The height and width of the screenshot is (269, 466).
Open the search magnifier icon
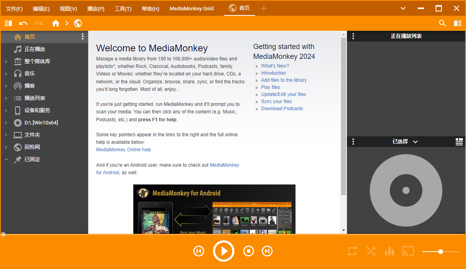442,23
